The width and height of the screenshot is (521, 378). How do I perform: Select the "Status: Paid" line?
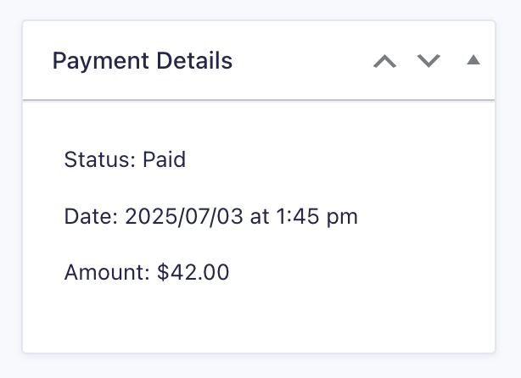tap(125, 159)
